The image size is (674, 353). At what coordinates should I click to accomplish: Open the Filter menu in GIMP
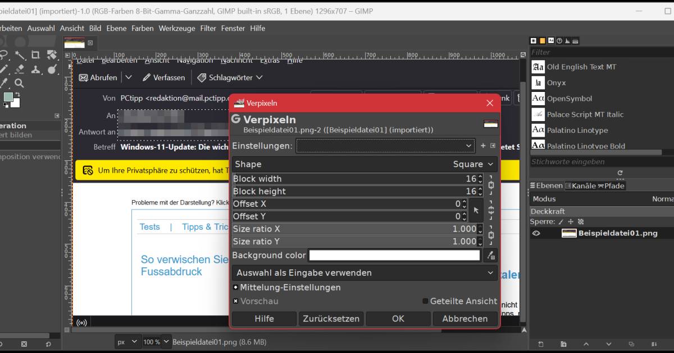[208, 28]
